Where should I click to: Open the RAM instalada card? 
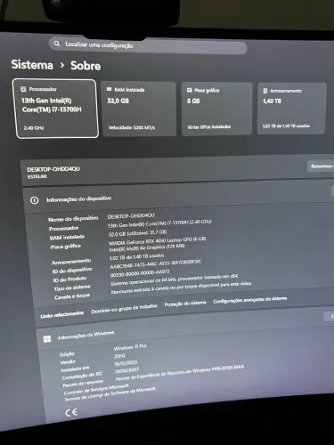pos(138,109)
